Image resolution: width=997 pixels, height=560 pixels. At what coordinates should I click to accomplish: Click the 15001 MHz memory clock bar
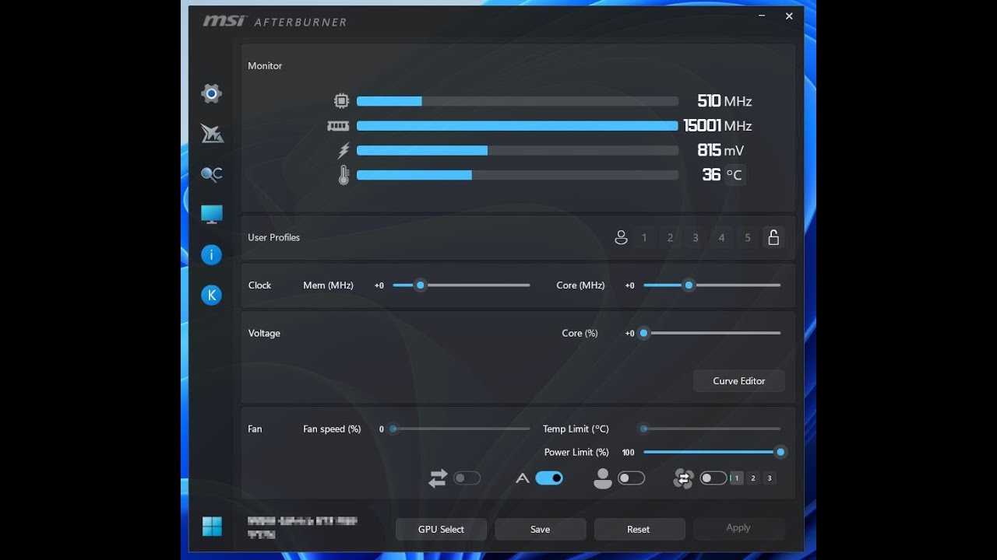tap(517, 126)
